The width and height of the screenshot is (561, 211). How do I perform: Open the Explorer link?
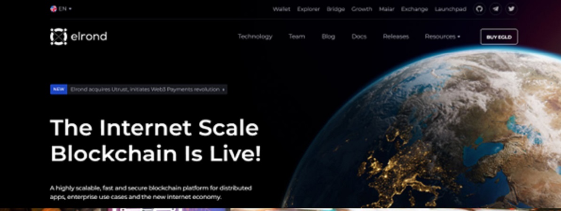click(308, 9)
